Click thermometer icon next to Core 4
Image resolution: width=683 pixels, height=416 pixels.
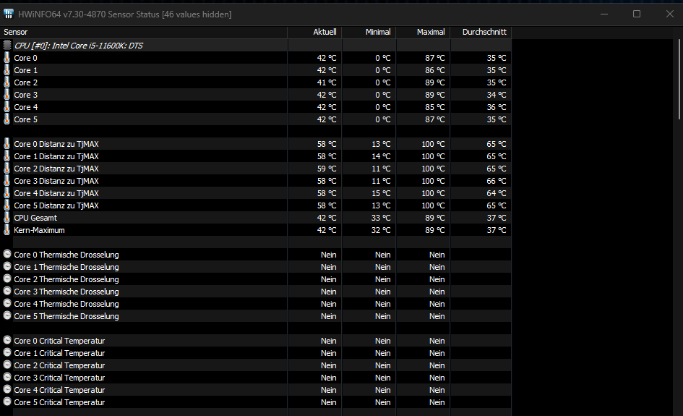[x=7, y=107]
